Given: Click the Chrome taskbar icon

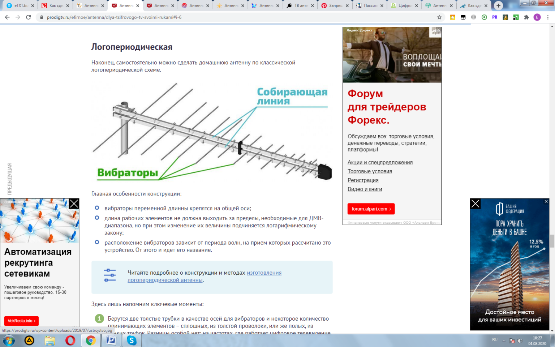Looking at the screenshot, I should tap(91, 340).
